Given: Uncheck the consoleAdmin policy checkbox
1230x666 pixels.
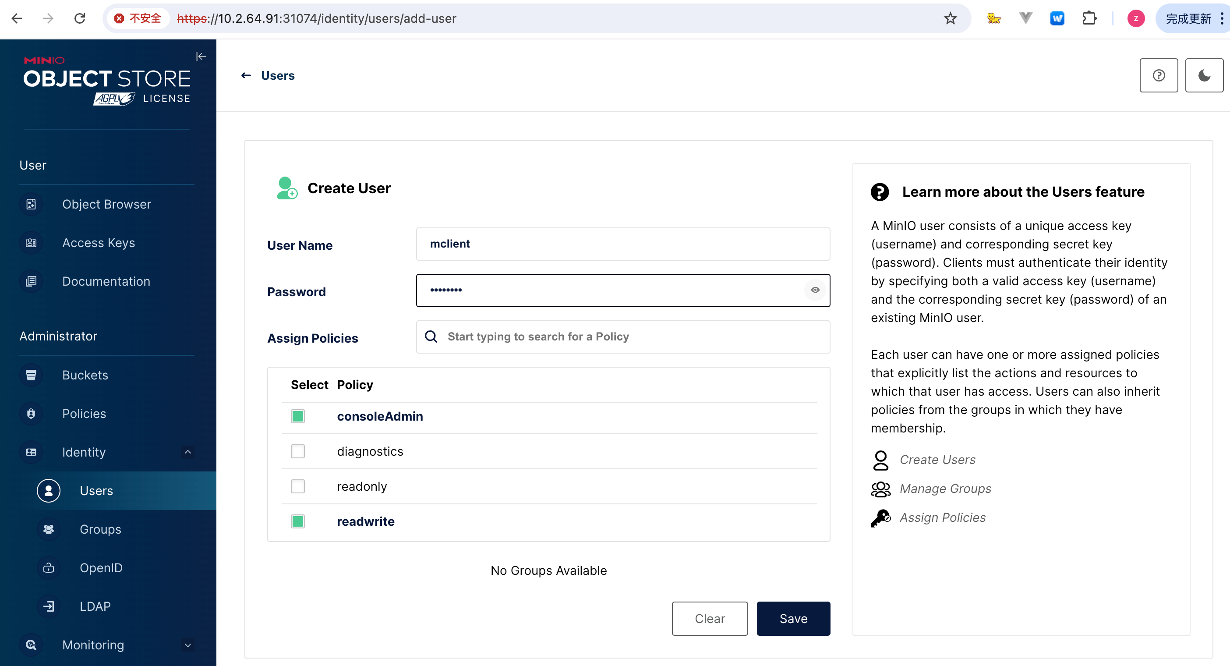Looking at the screenshot, I should tap(297, 416).
